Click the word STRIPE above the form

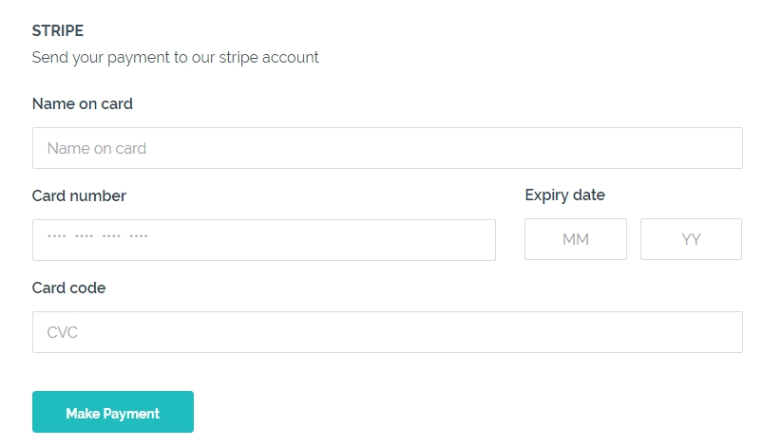[58, 31]
